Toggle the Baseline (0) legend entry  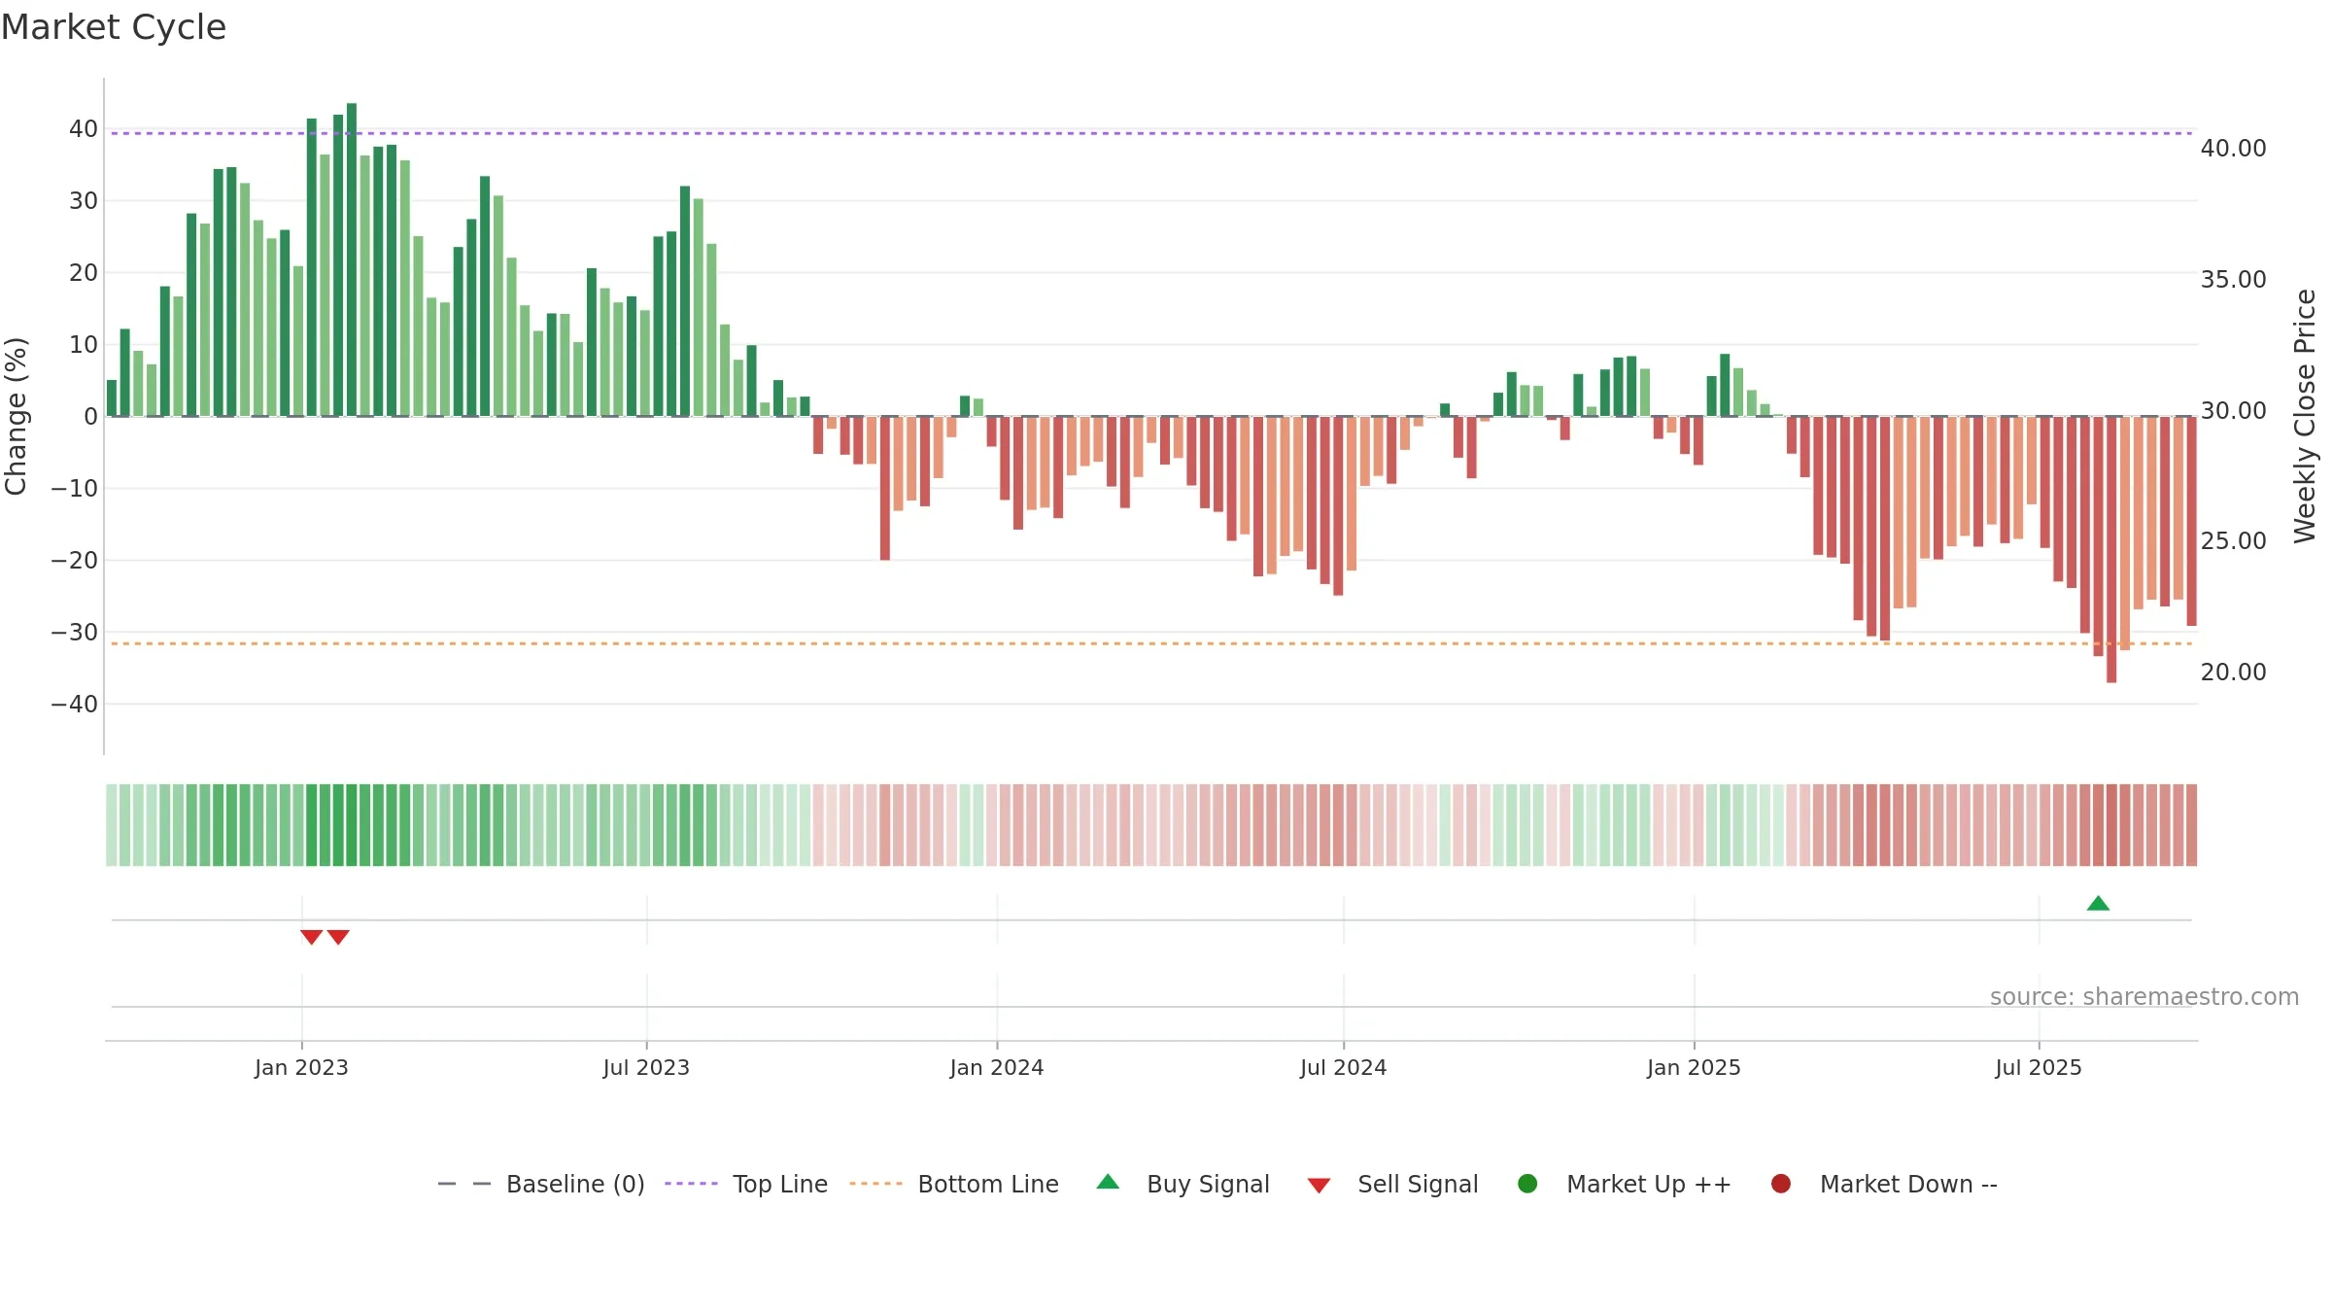[x=541, y=1184]
